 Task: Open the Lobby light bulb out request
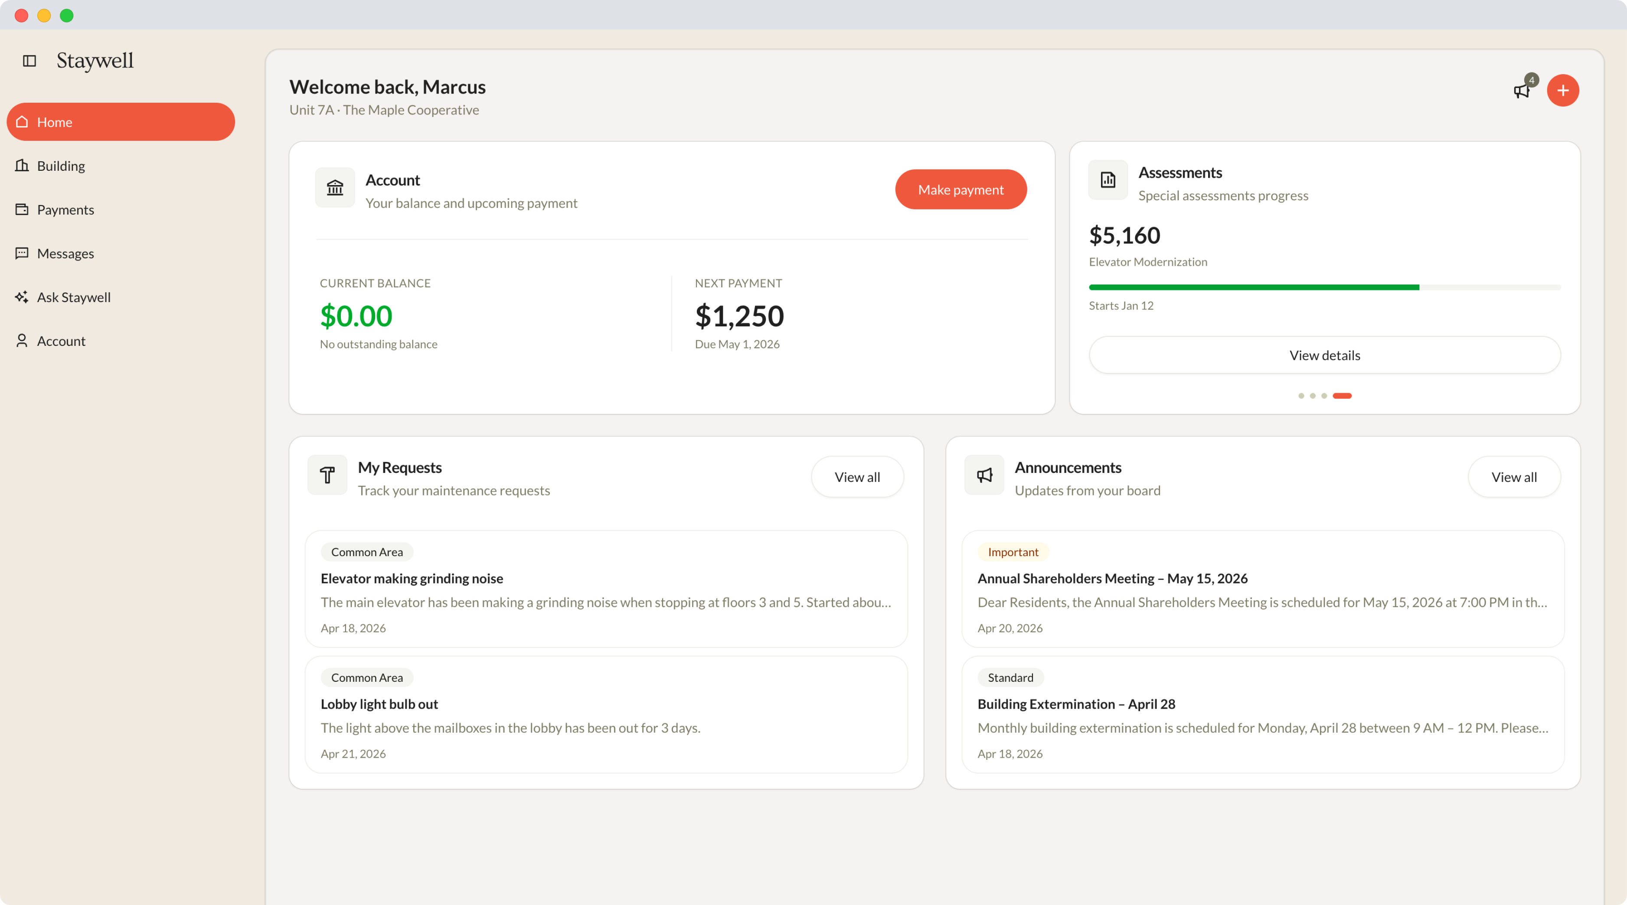point(606,714)
